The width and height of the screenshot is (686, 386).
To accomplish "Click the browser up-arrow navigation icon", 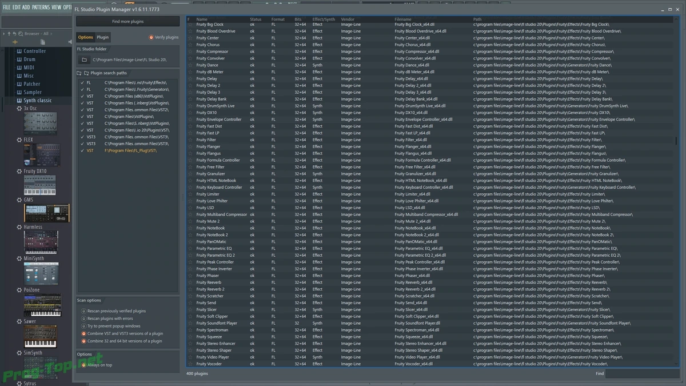I will (9, 34).
